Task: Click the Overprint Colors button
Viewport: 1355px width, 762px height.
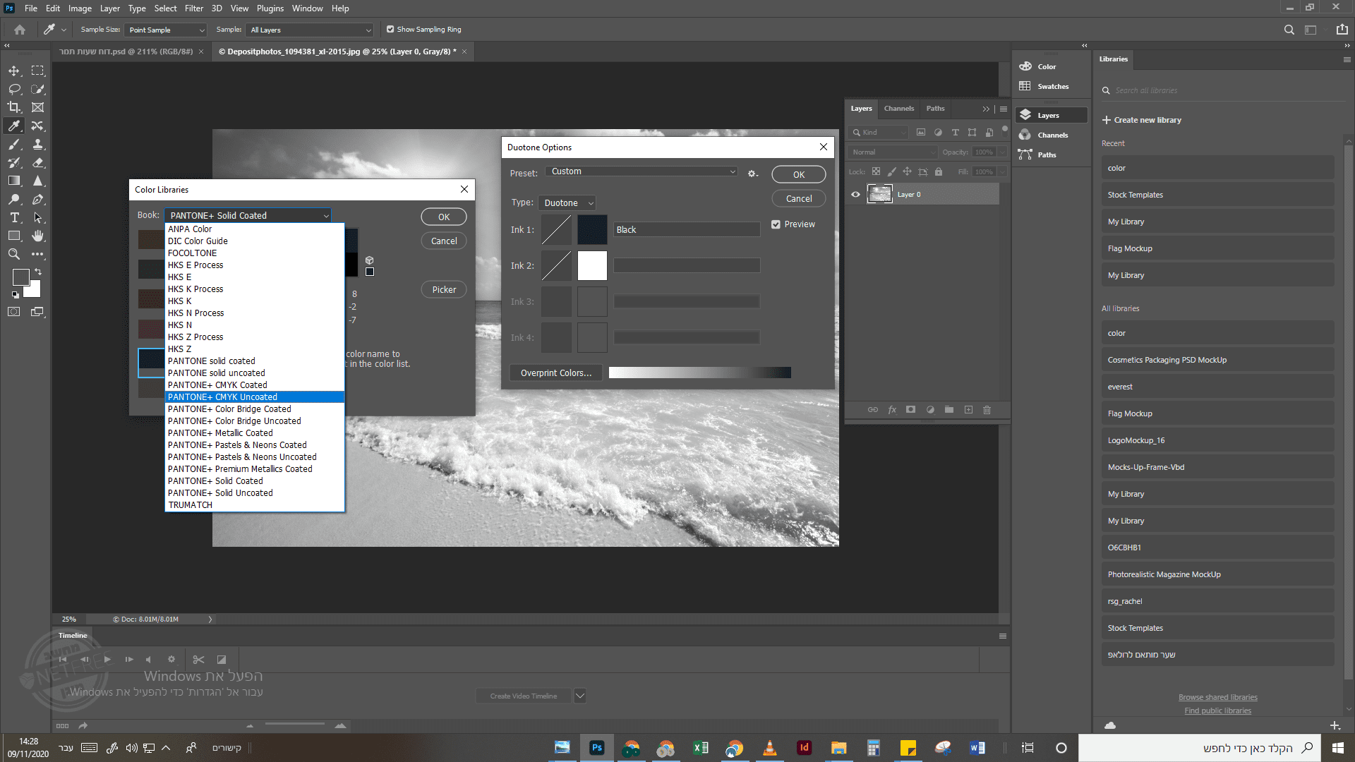Action: click(x=555, y=373)
